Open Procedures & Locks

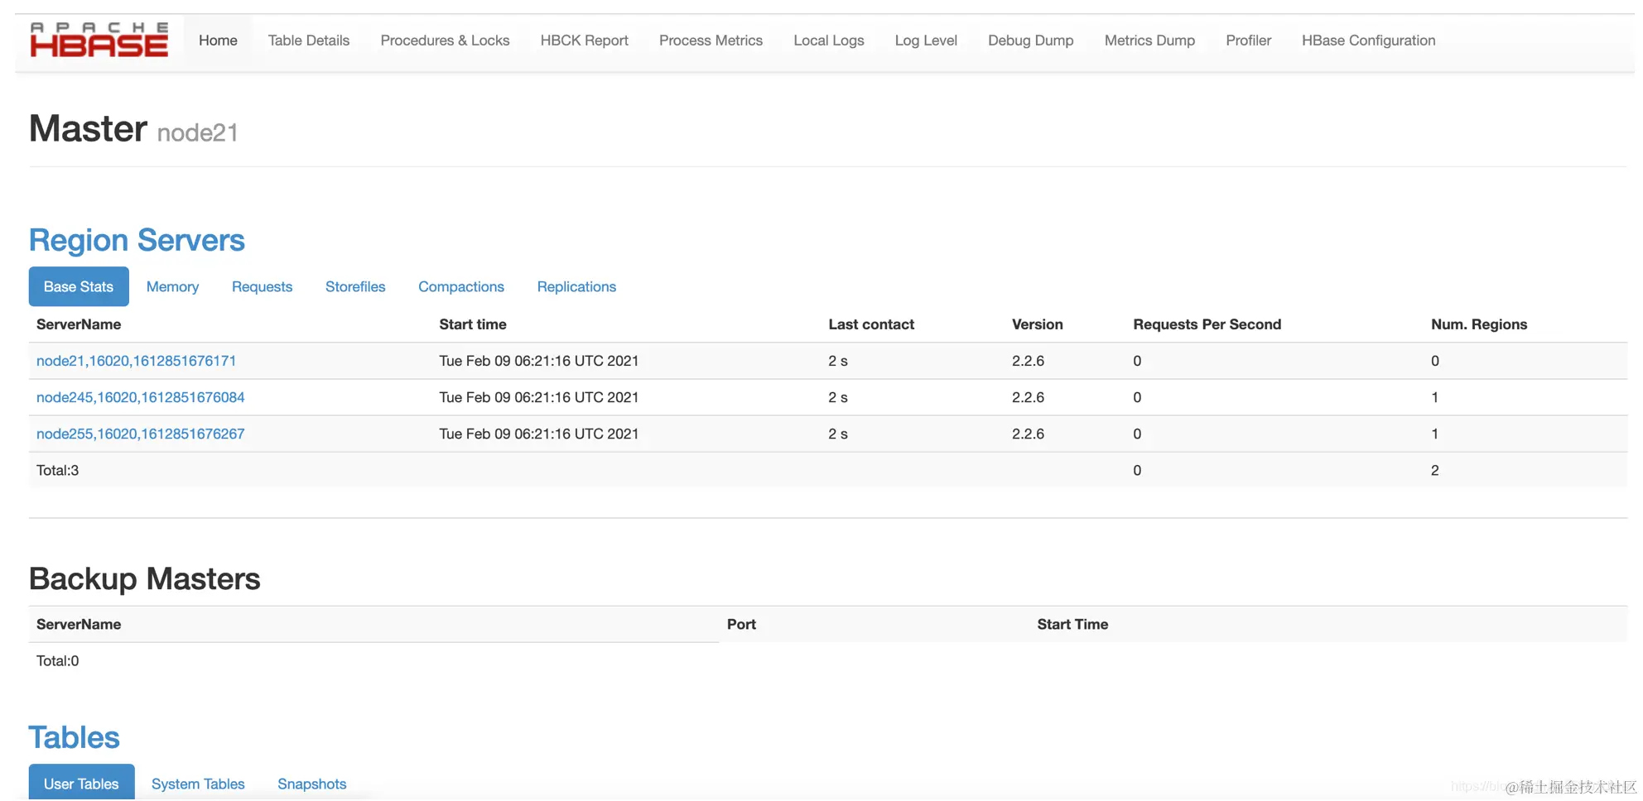coord(445,41)
